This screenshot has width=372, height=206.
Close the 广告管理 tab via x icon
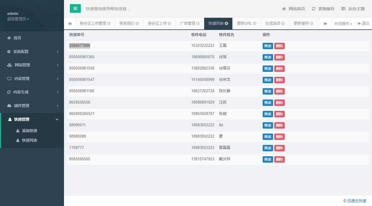click(x=198, y=23)
